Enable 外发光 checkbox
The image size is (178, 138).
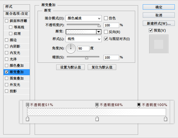[7, 85]
